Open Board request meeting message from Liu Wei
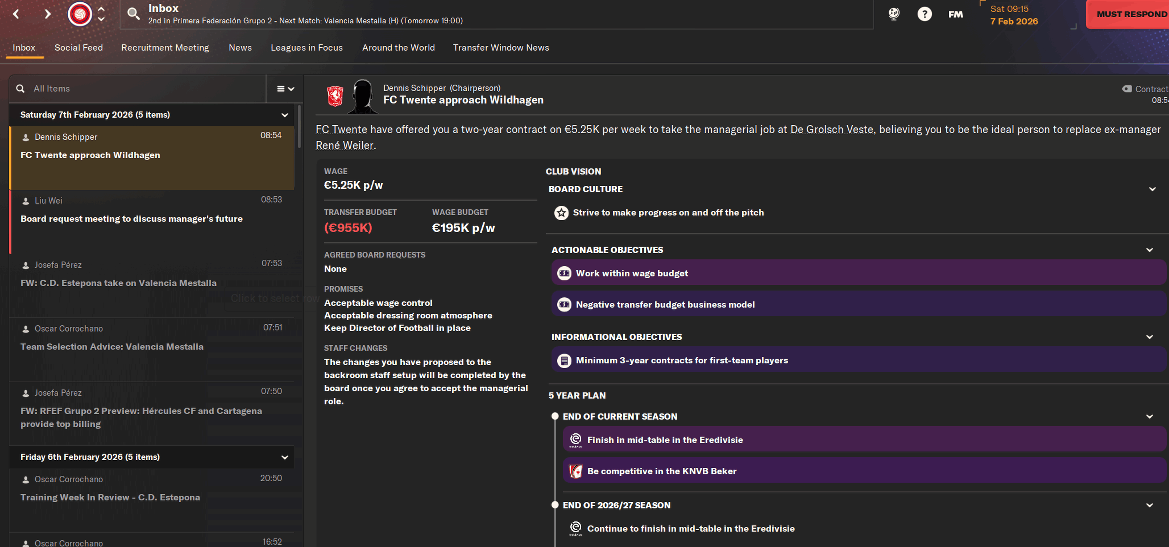The width and height of the screenshot is (1169, 547). tap(152, 222)
